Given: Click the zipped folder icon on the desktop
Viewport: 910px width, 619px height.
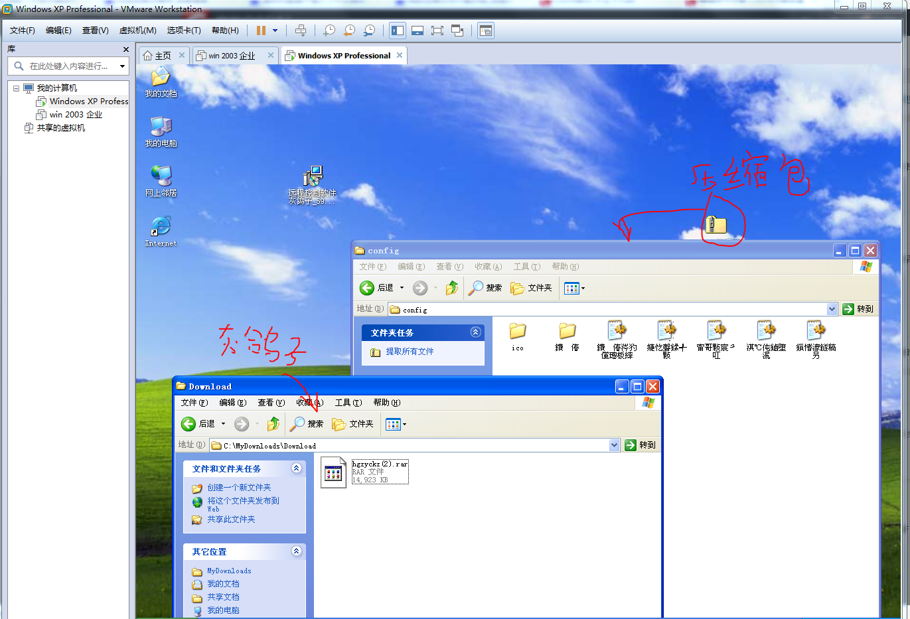Looking at the screenshot, I should coord(716,226).
